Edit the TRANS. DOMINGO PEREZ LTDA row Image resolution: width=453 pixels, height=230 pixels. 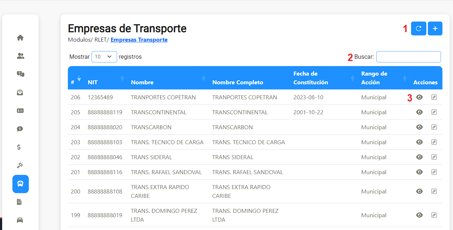[434, 215]
